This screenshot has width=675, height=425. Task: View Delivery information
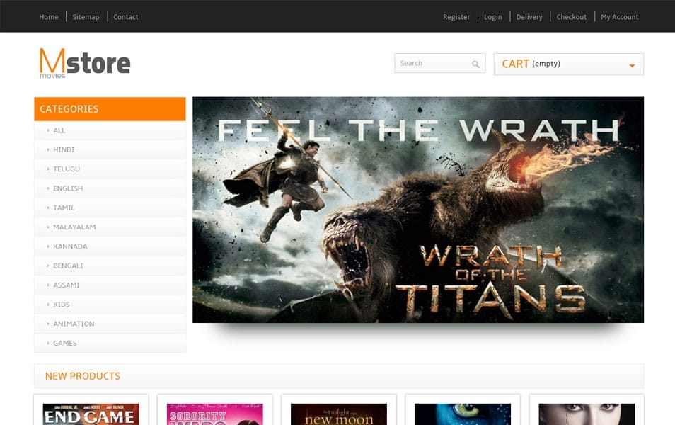(529, 17)
